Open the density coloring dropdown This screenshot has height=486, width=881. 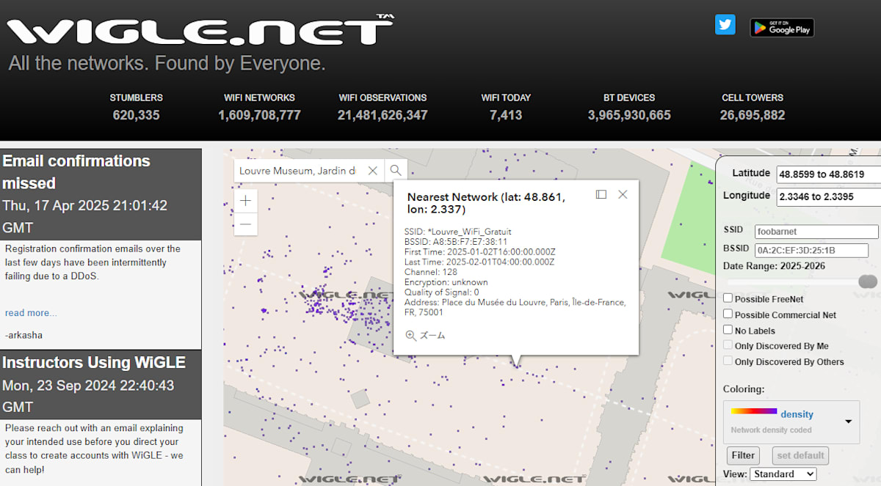click(791, 421)
